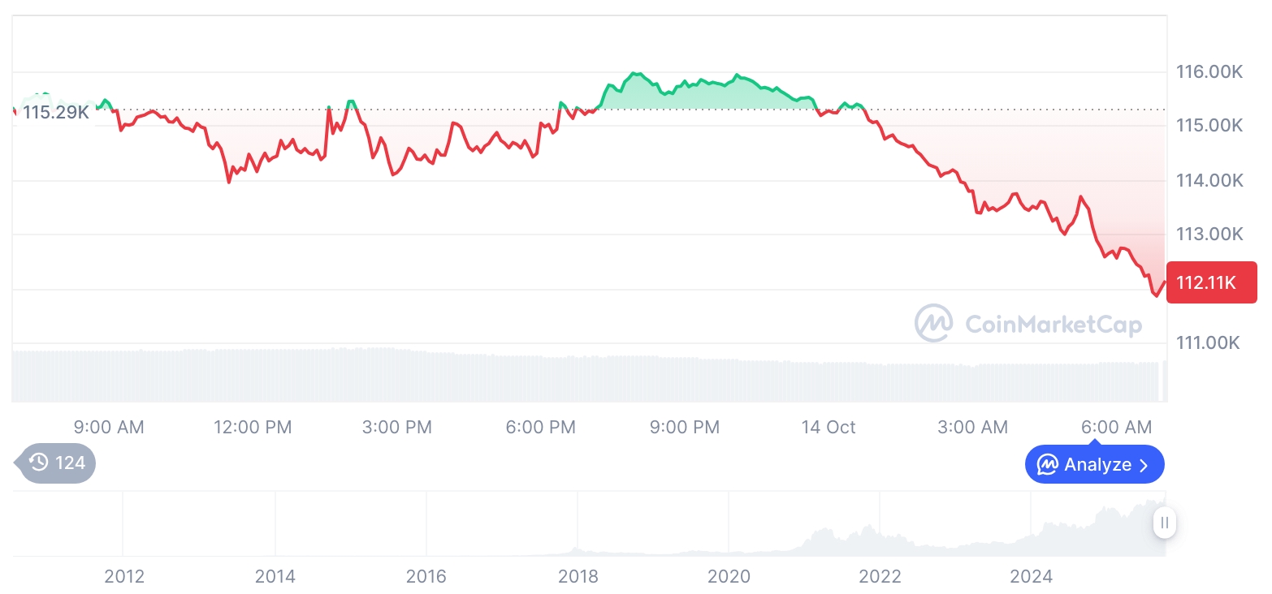The width and height of the screenshot is (1272, 594).
Task: Click the 2020 year on timeline navigator
Action: click(729, 577)
